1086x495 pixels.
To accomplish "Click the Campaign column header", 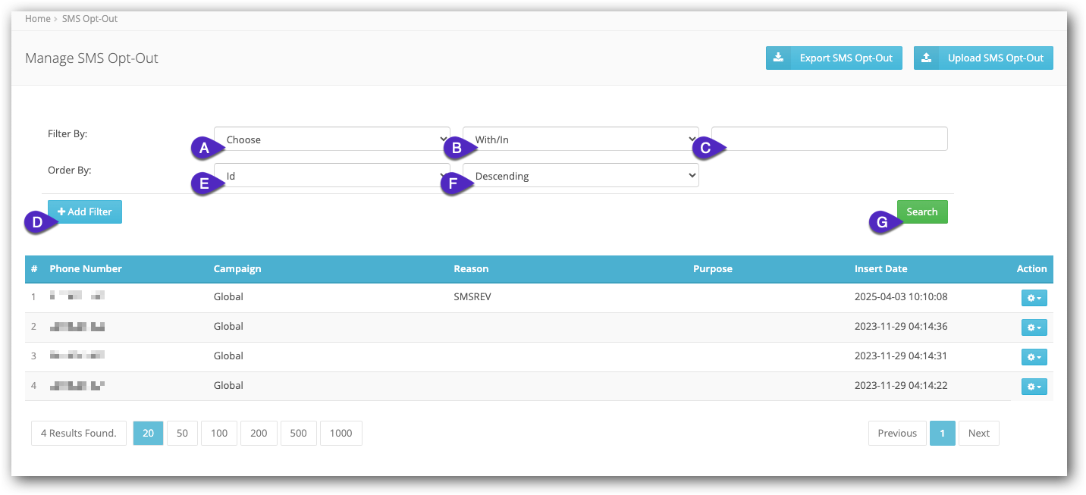I will pos(237,269).
